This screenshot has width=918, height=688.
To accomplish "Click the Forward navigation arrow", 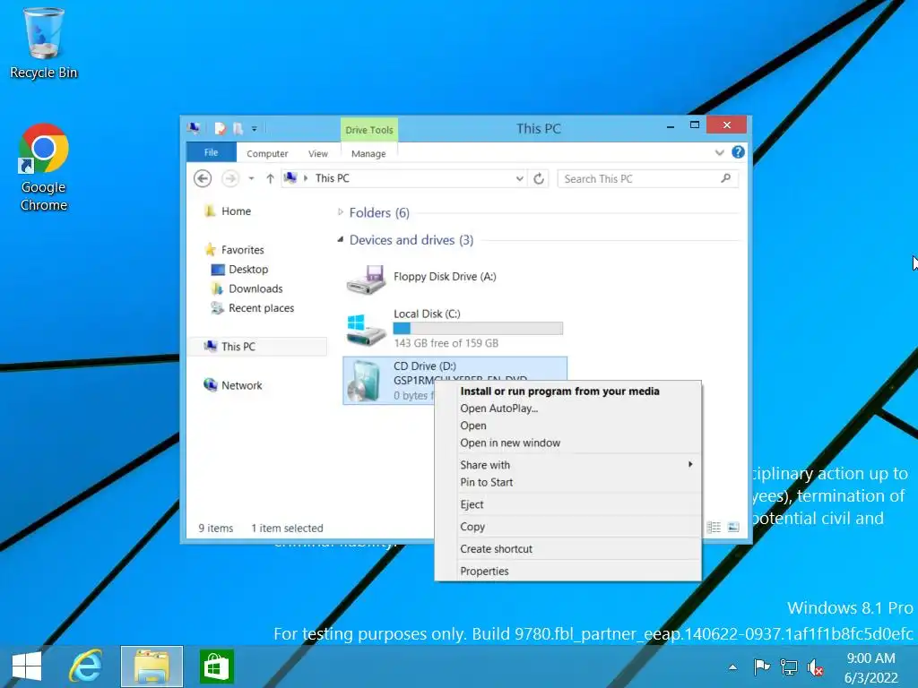I will [230, 178].
